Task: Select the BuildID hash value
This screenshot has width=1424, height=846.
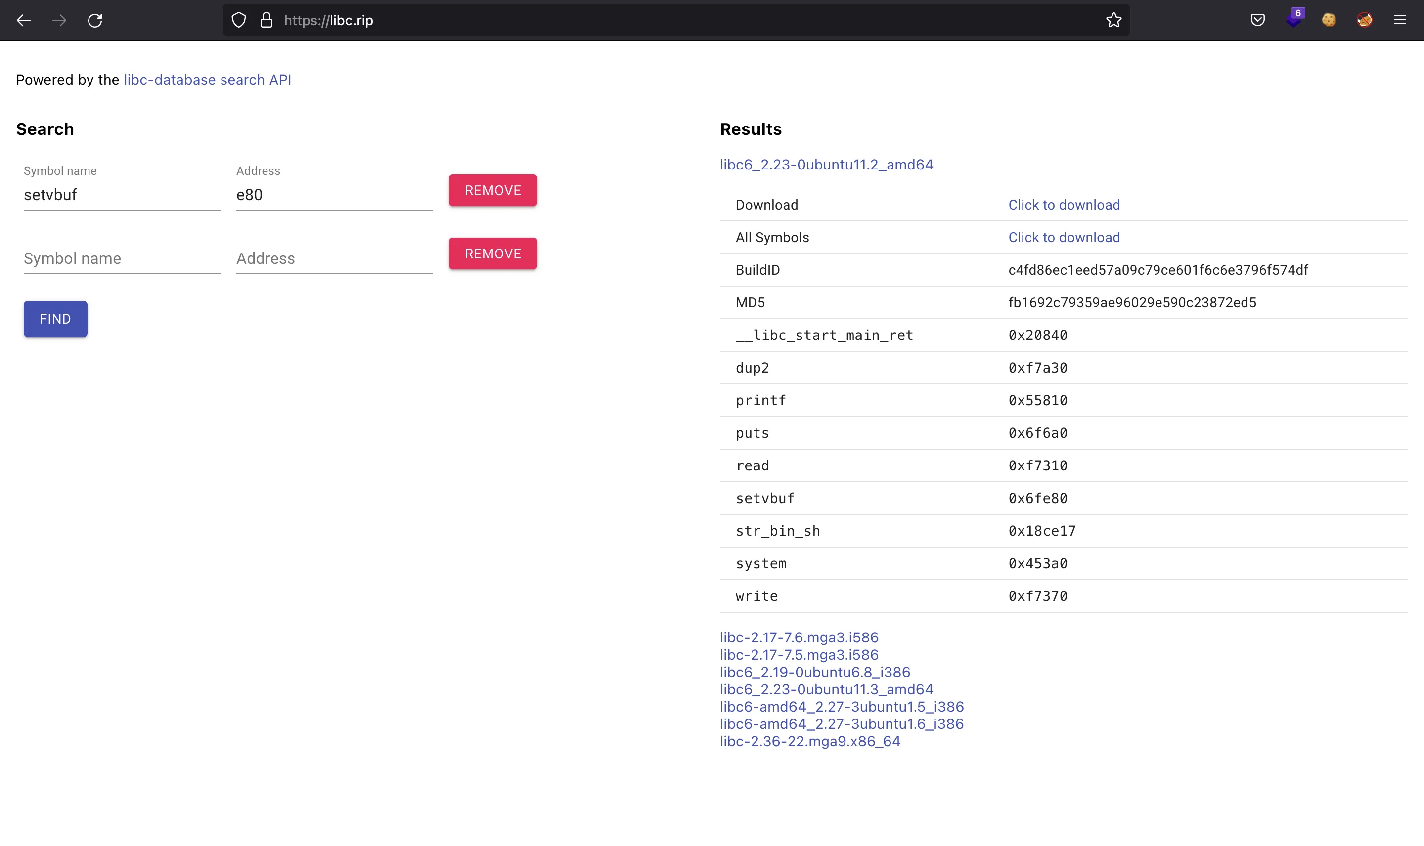Action: pos(1157,270)
